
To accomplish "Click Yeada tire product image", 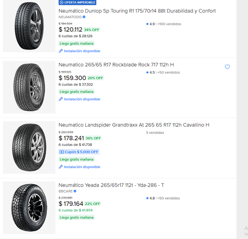I will coord(29,207).
